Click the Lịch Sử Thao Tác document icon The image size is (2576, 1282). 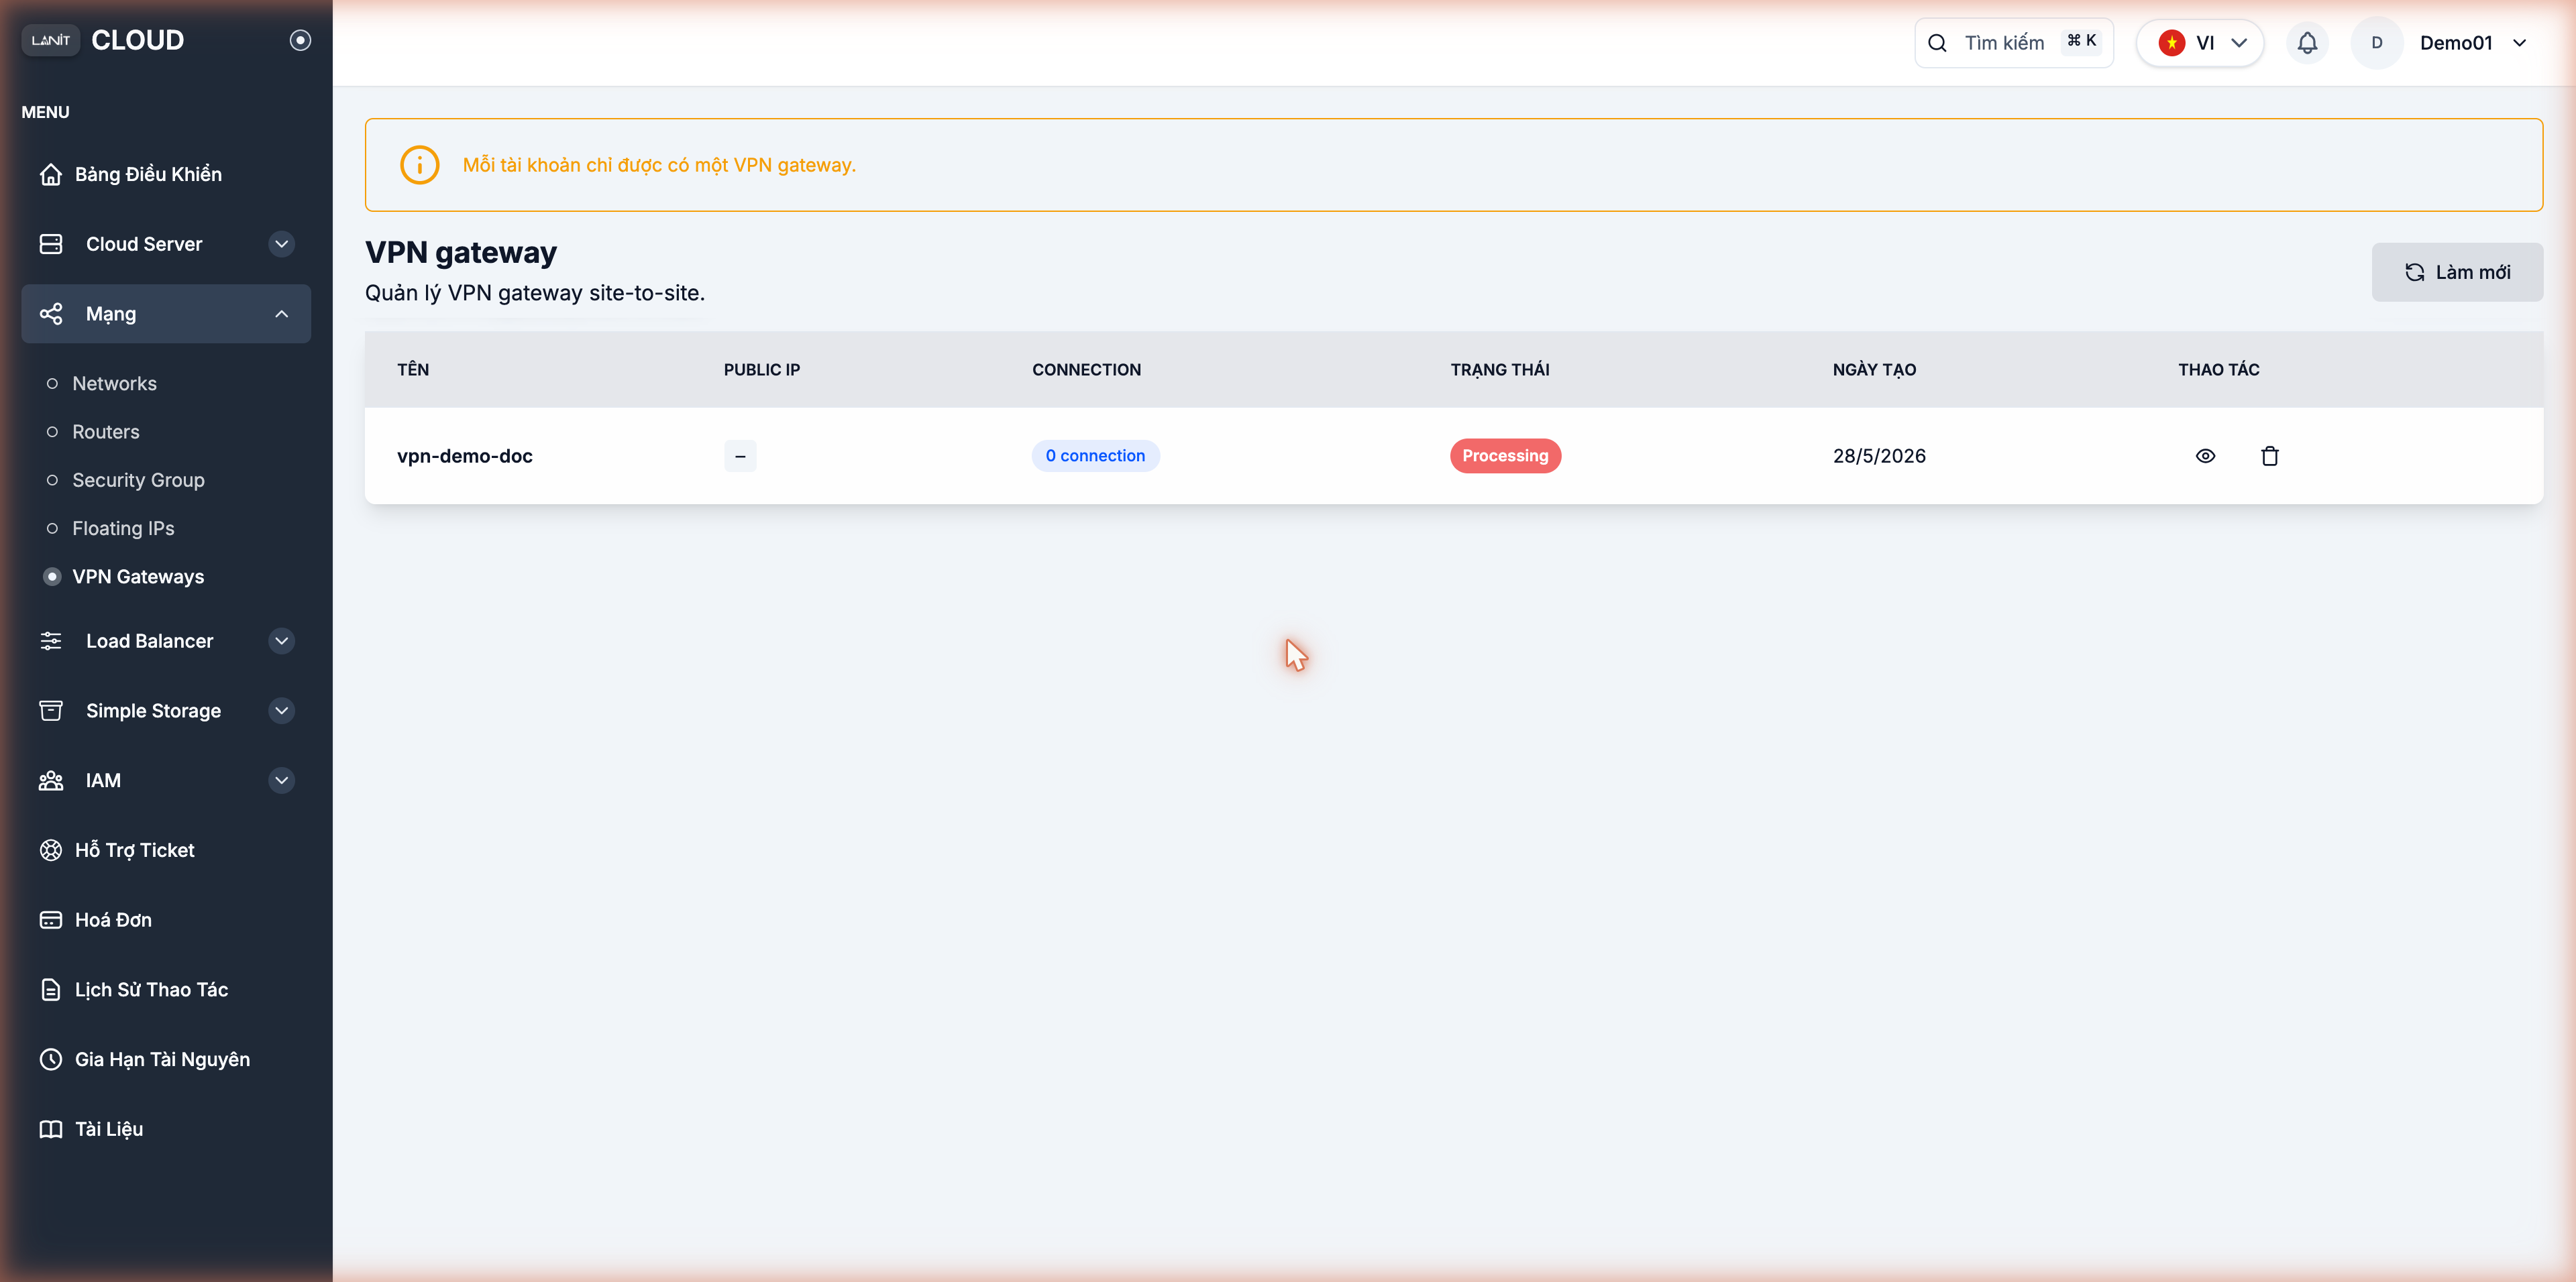51,989
